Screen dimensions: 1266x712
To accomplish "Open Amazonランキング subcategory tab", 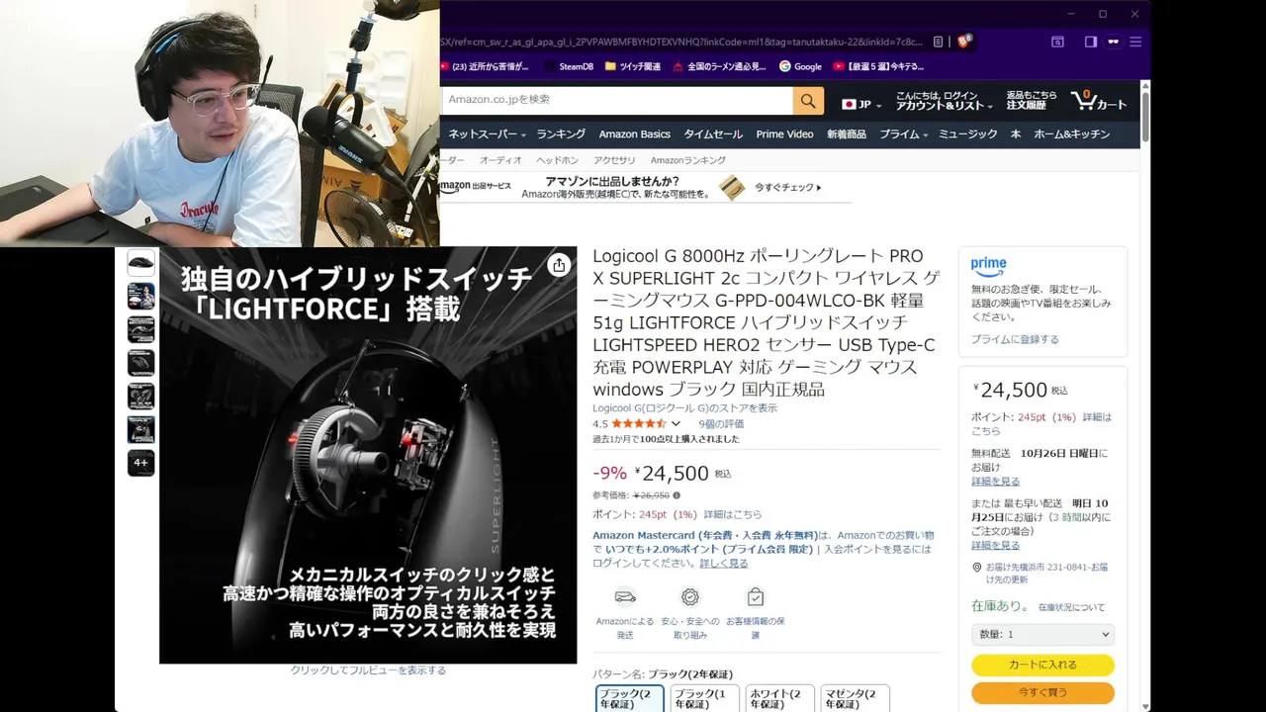I will pyautogui.click(x=688, y=160).
